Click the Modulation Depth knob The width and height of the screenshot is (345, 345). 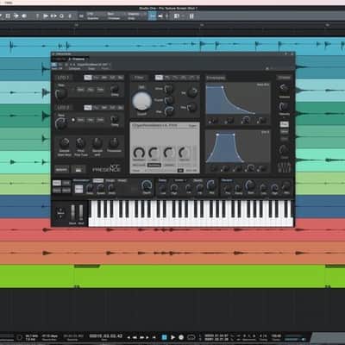coord(147,185)
